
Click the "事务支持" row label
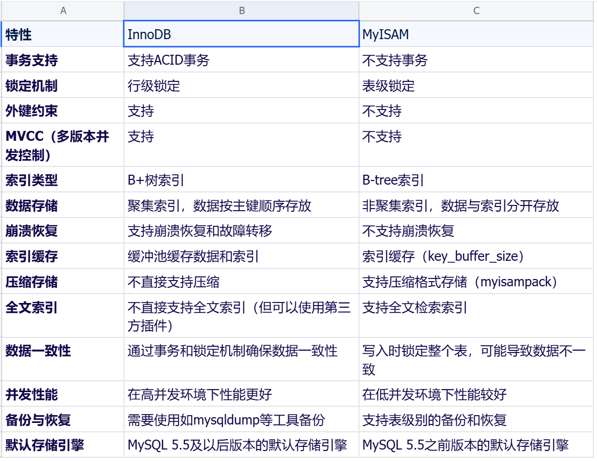tap(63, 60)
